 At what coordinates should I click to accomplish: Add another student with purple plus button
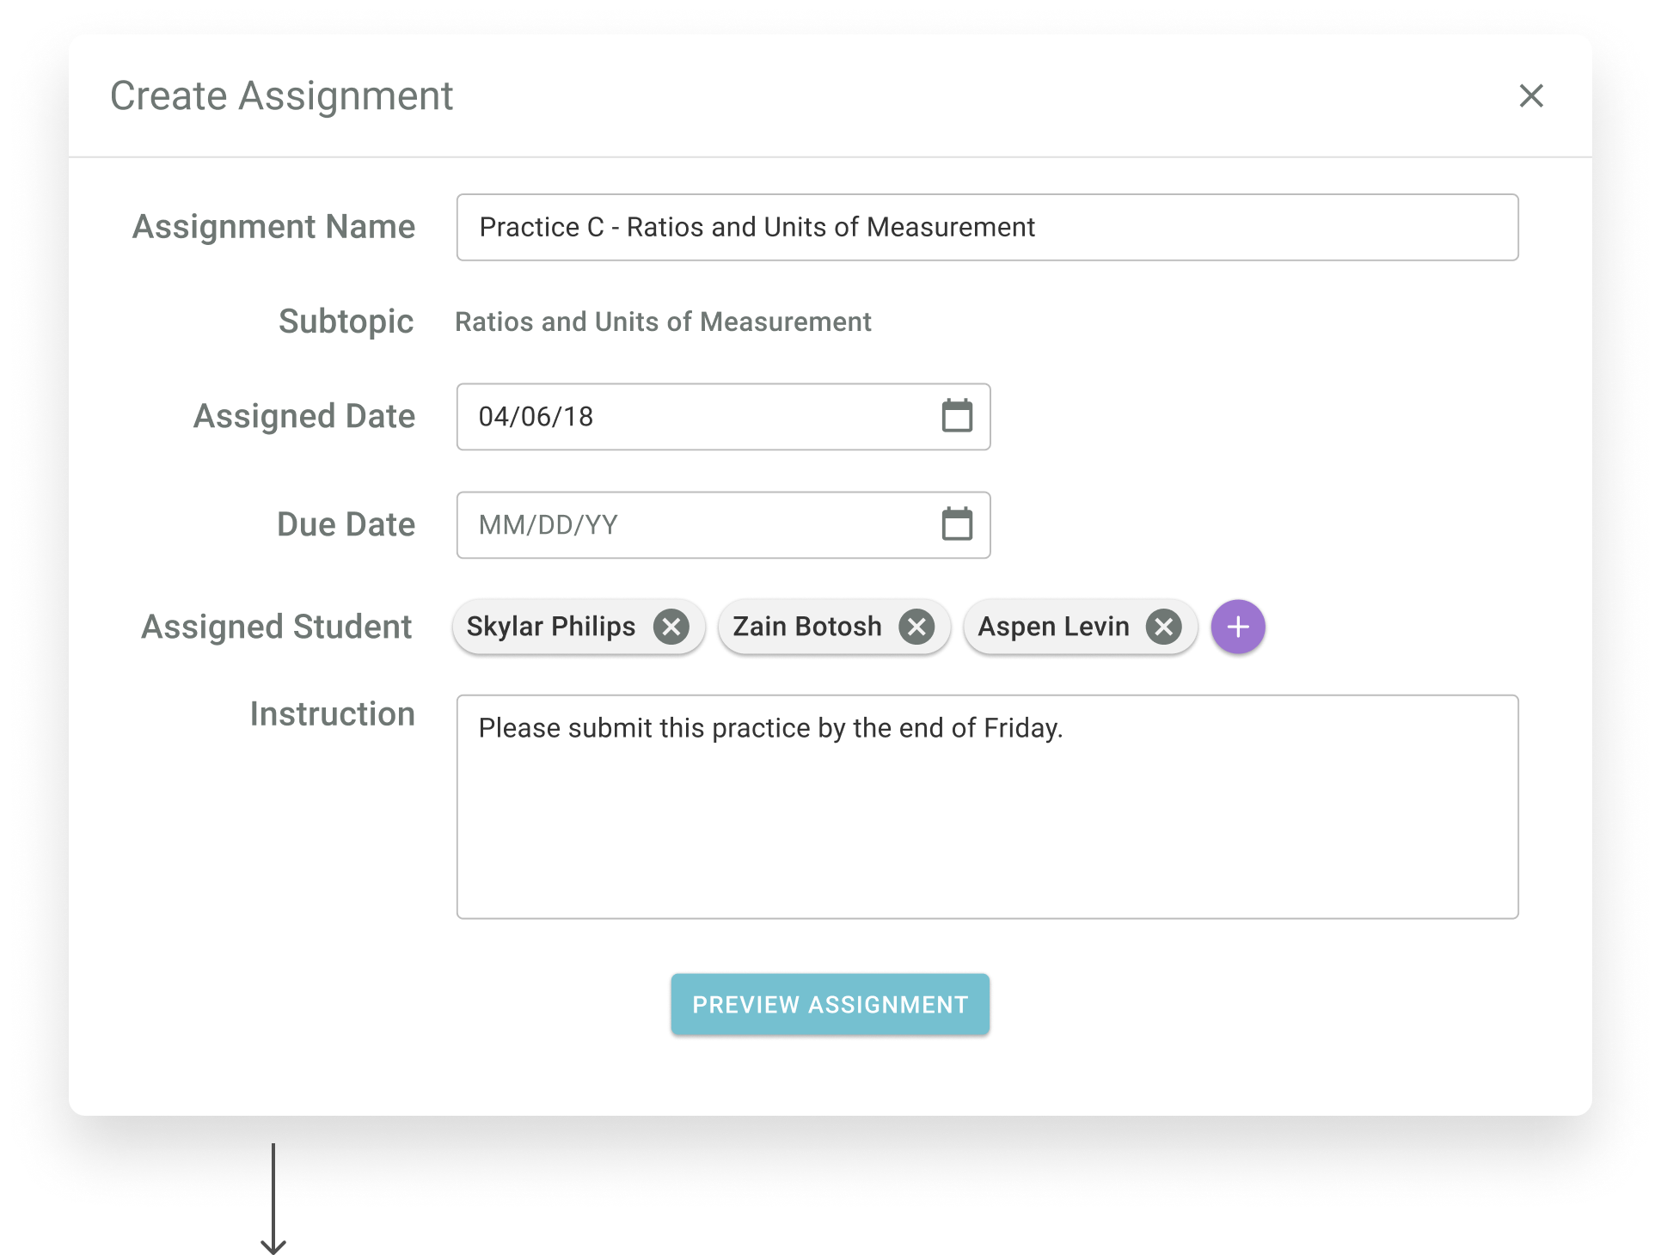[1238, 627]
